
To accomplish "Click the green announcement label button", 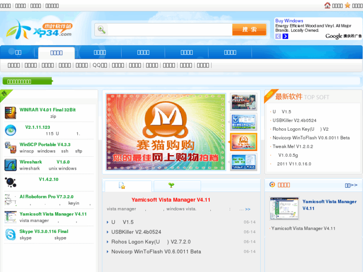I will tap(27, 81).
